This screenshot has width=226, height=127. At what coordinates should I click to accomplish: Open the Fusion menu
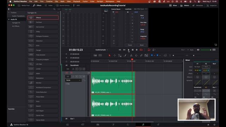(x=85, y=1)
